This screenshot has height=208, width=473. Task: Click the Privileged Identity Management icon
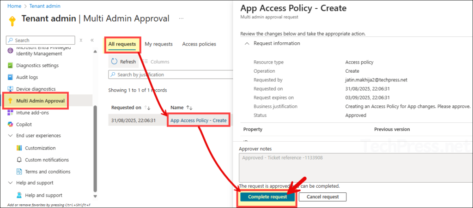click(10, 51)
